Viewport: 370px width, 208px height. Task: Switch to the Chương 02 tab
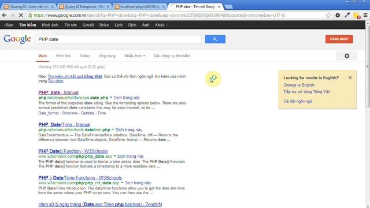click(29, 6)
